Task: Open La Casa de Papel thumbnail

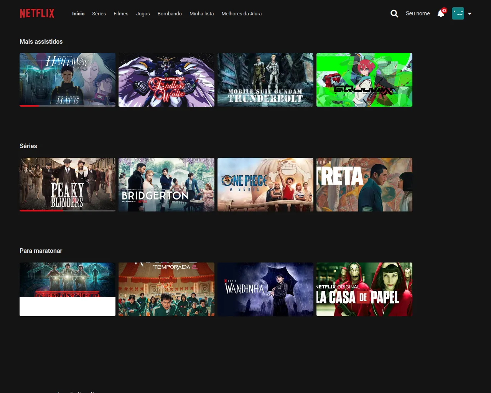Action: 364,289
